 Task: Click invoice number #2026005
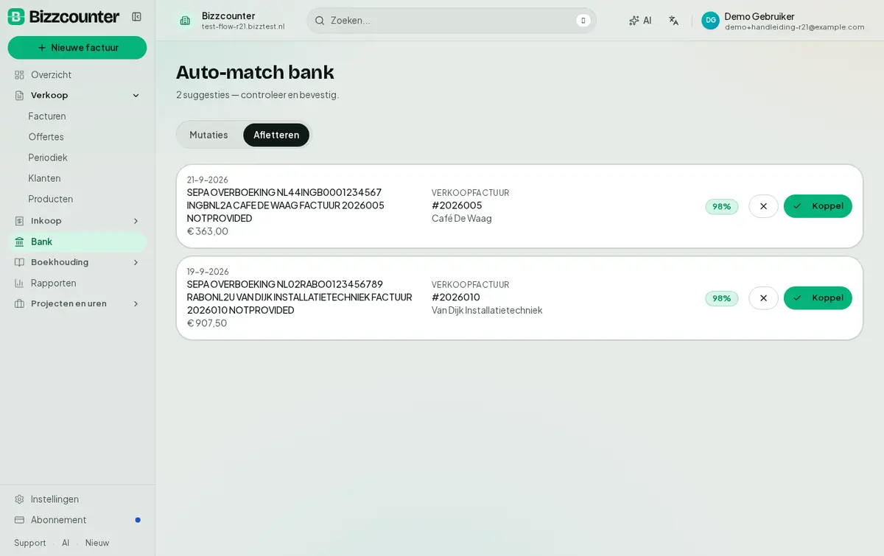(457, 205)
